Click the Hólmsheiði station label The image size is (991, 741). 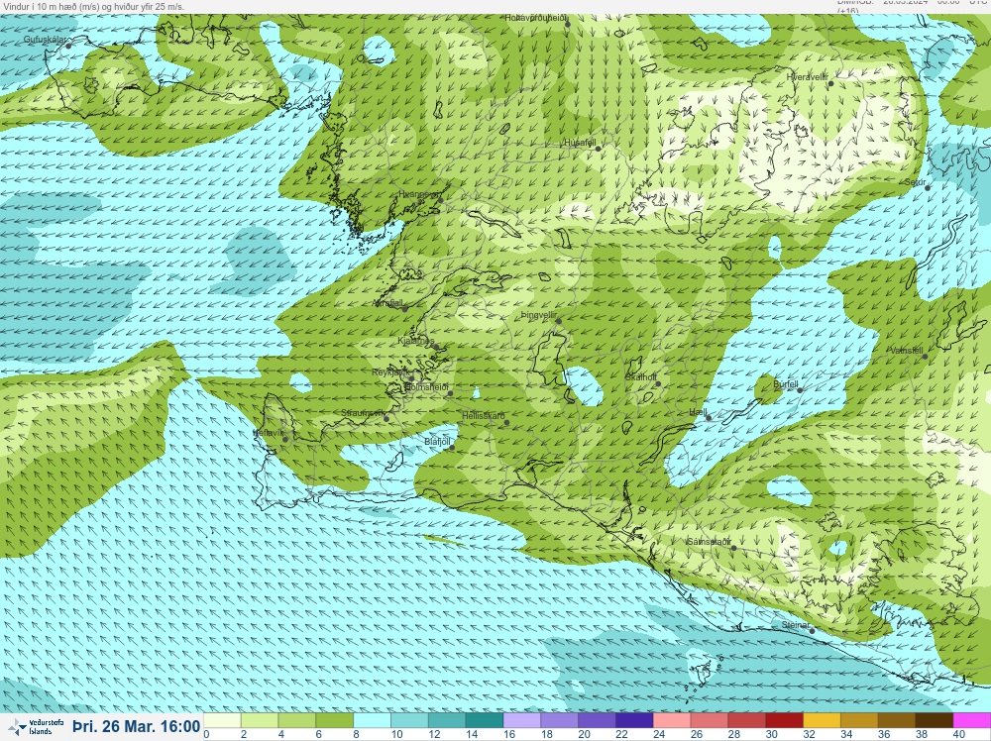tap(426, 386)
